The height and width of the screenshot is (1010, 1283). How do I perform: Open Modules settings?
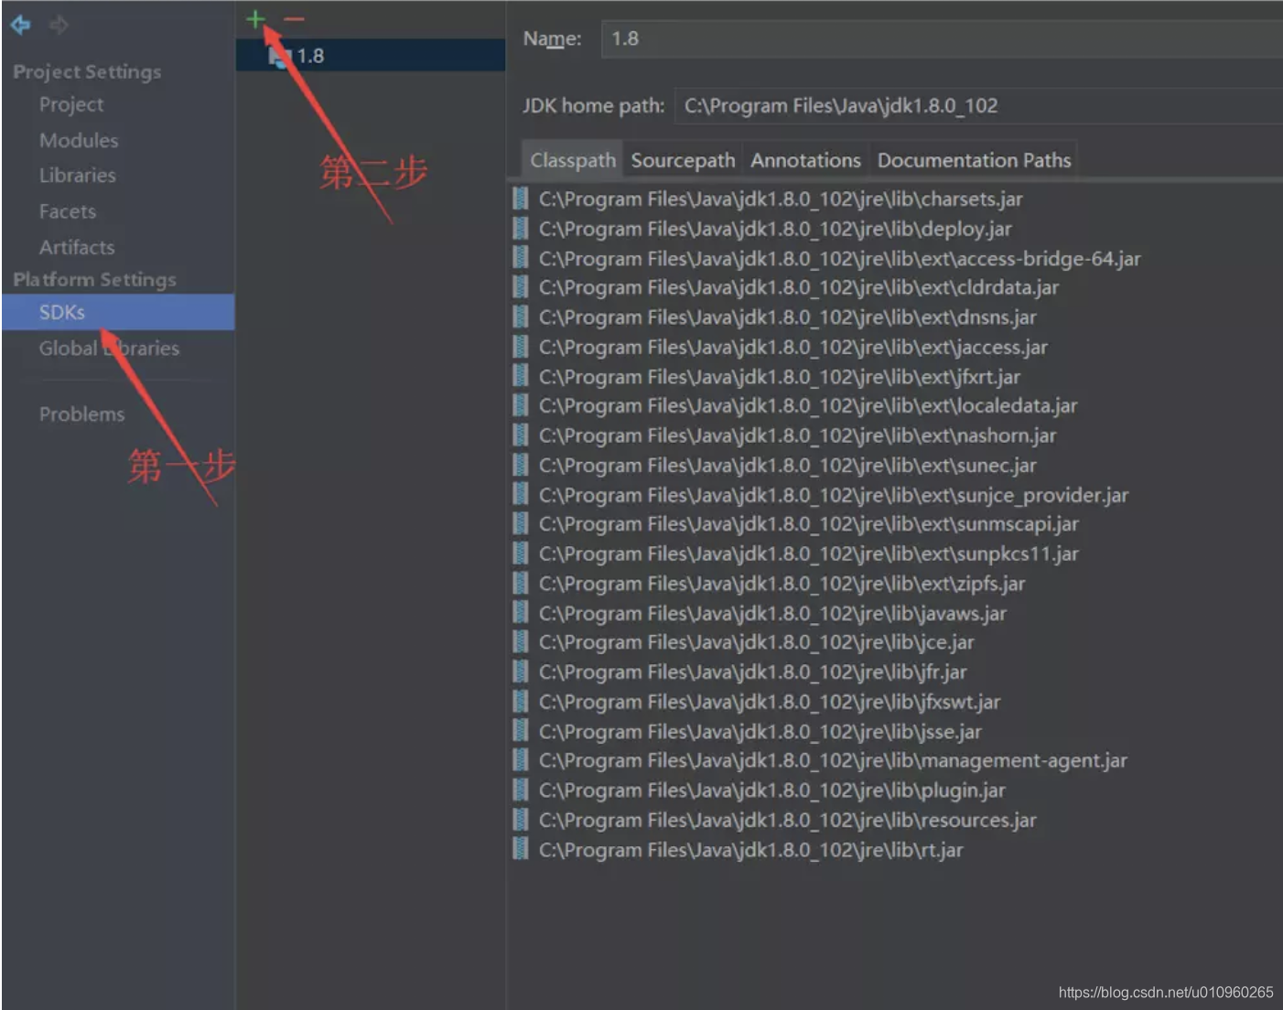point(79,140)
